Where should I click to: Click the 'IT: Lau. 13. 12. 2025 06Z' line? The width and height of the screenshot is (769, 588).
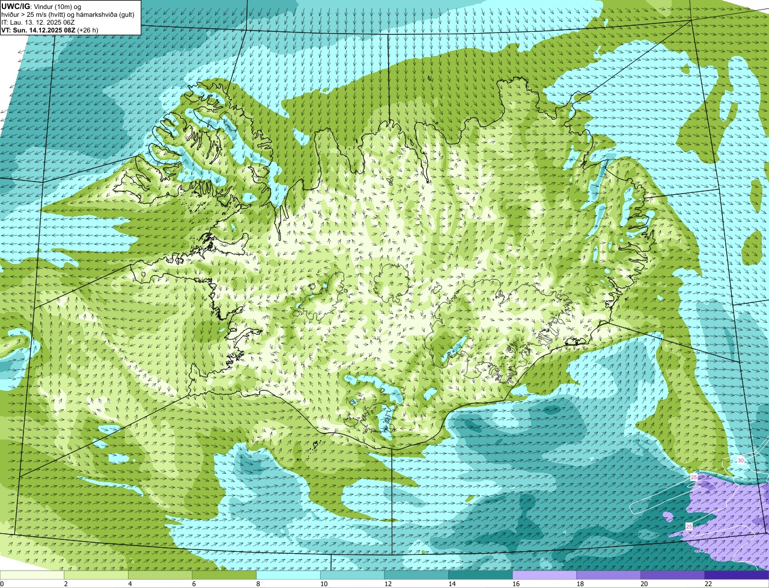point(38,22)
